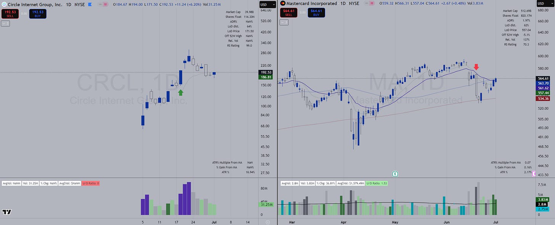
Task: Click the Mastercard logo icon
Action: tap(282, 3)
